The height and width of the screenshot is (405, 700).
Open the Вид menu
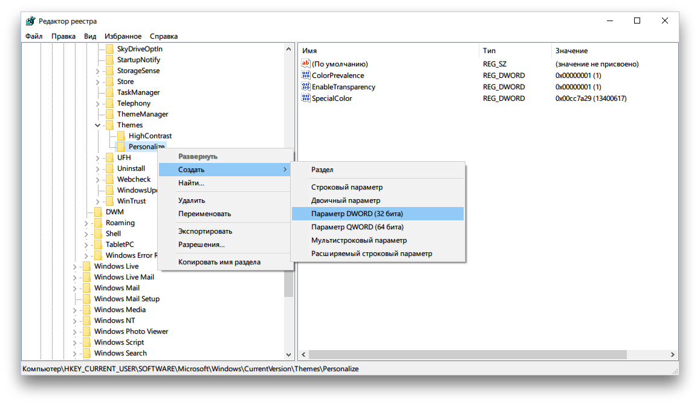90,36
